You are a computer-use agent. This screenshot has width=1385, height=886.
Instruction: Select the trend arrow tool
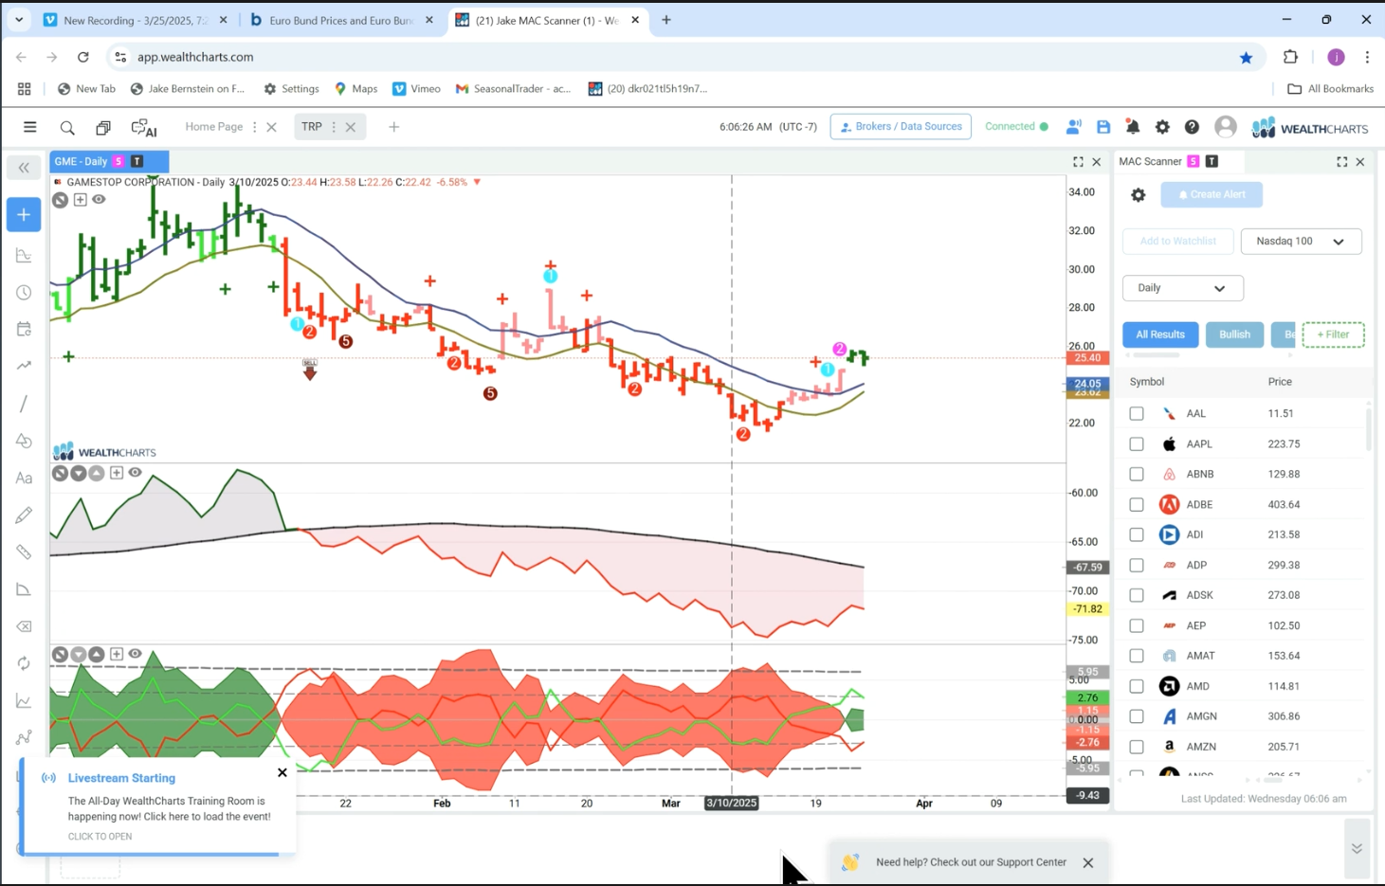(24, 366)
